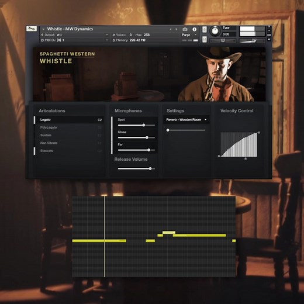Viewport: 304px width, 304px height.
Task: Open the Purge dropdown menu
Action: click(189, 34)
